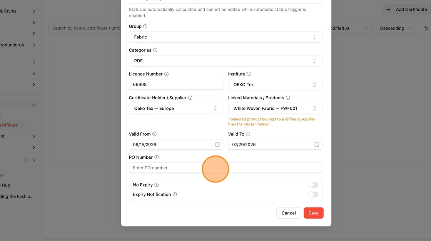
Task: Click the Valid From date field 06/15/2026
Action: coord(176,144)
